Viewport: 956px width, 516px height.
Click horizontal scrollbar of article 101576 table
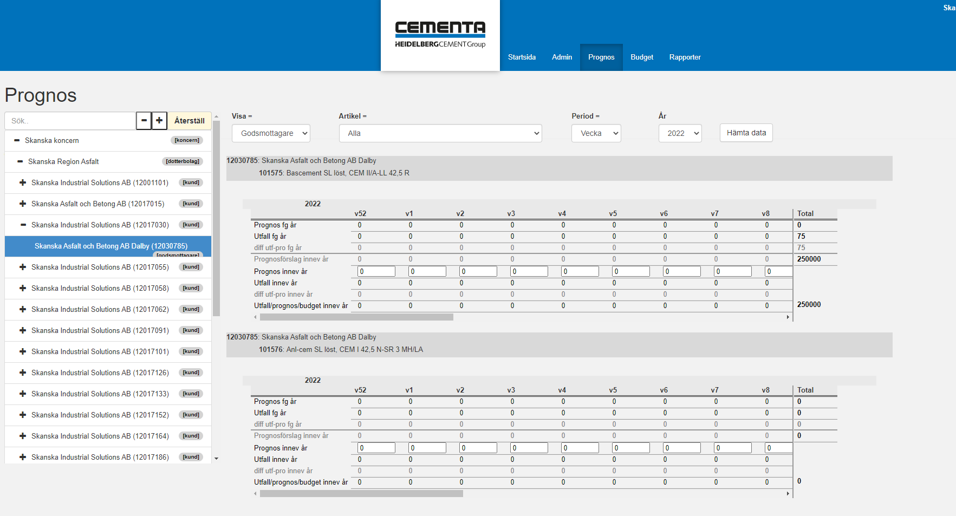361,494
